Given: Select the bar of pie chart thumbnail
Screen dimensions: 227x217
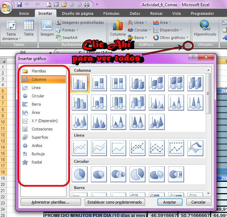Looking at the screenshot, I should [x=176, y=174].
